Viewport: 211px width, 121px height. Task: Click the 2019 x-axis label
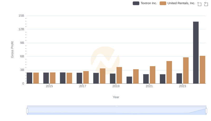pyautogui.click(x=116, y=86)
